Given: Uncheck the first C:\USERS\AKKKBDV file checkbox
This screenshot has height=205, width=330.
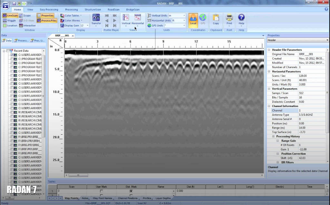Looking at the screenshot, I should (x=12, y=55).
